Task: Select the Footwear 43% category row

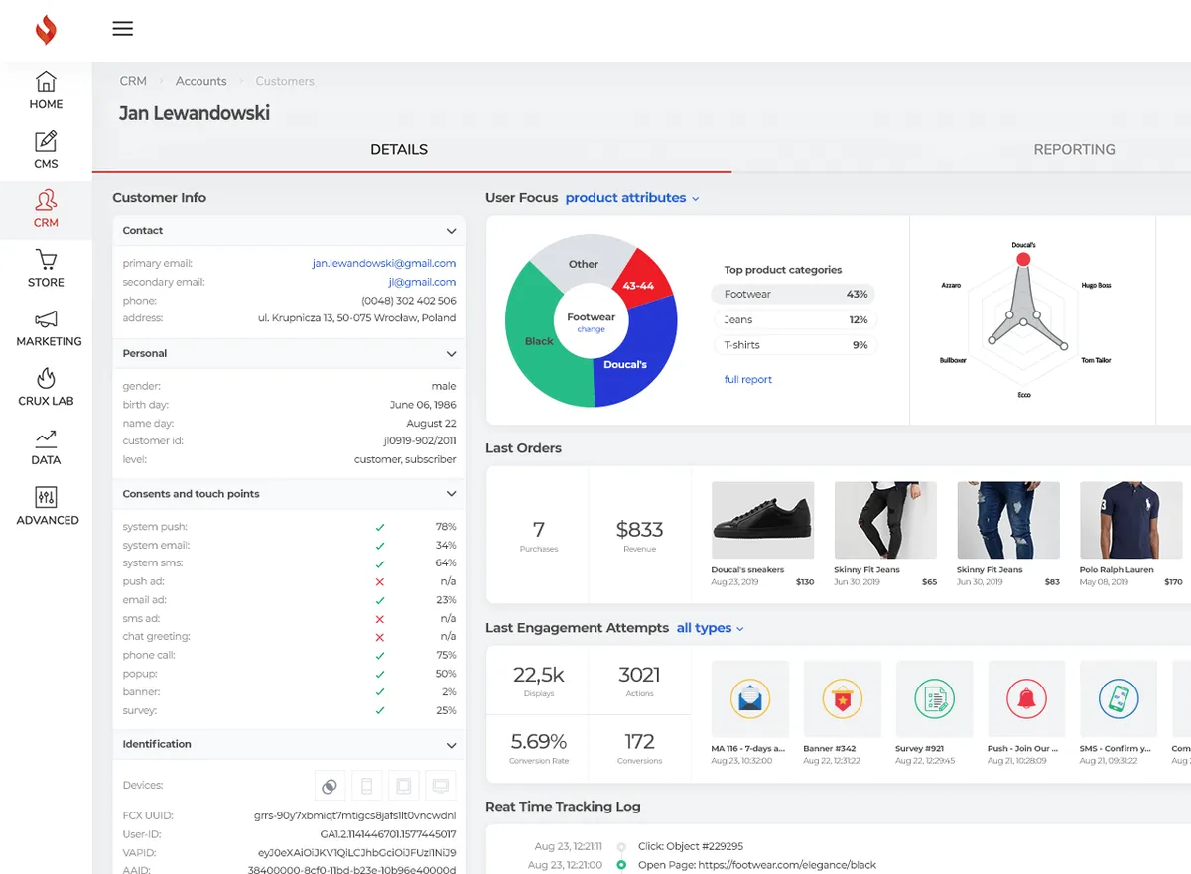Action: 793,295
